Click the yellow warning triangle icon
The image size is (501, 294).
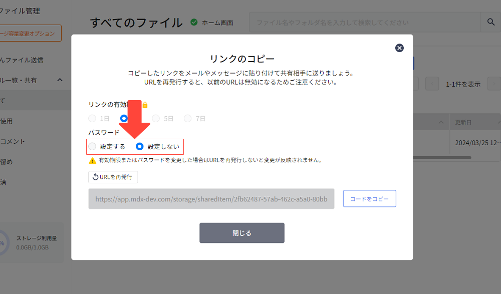click(92, 160)
